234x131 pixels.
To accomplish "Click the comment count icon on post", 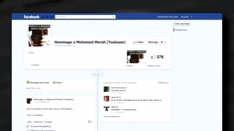I will point(90,122).
